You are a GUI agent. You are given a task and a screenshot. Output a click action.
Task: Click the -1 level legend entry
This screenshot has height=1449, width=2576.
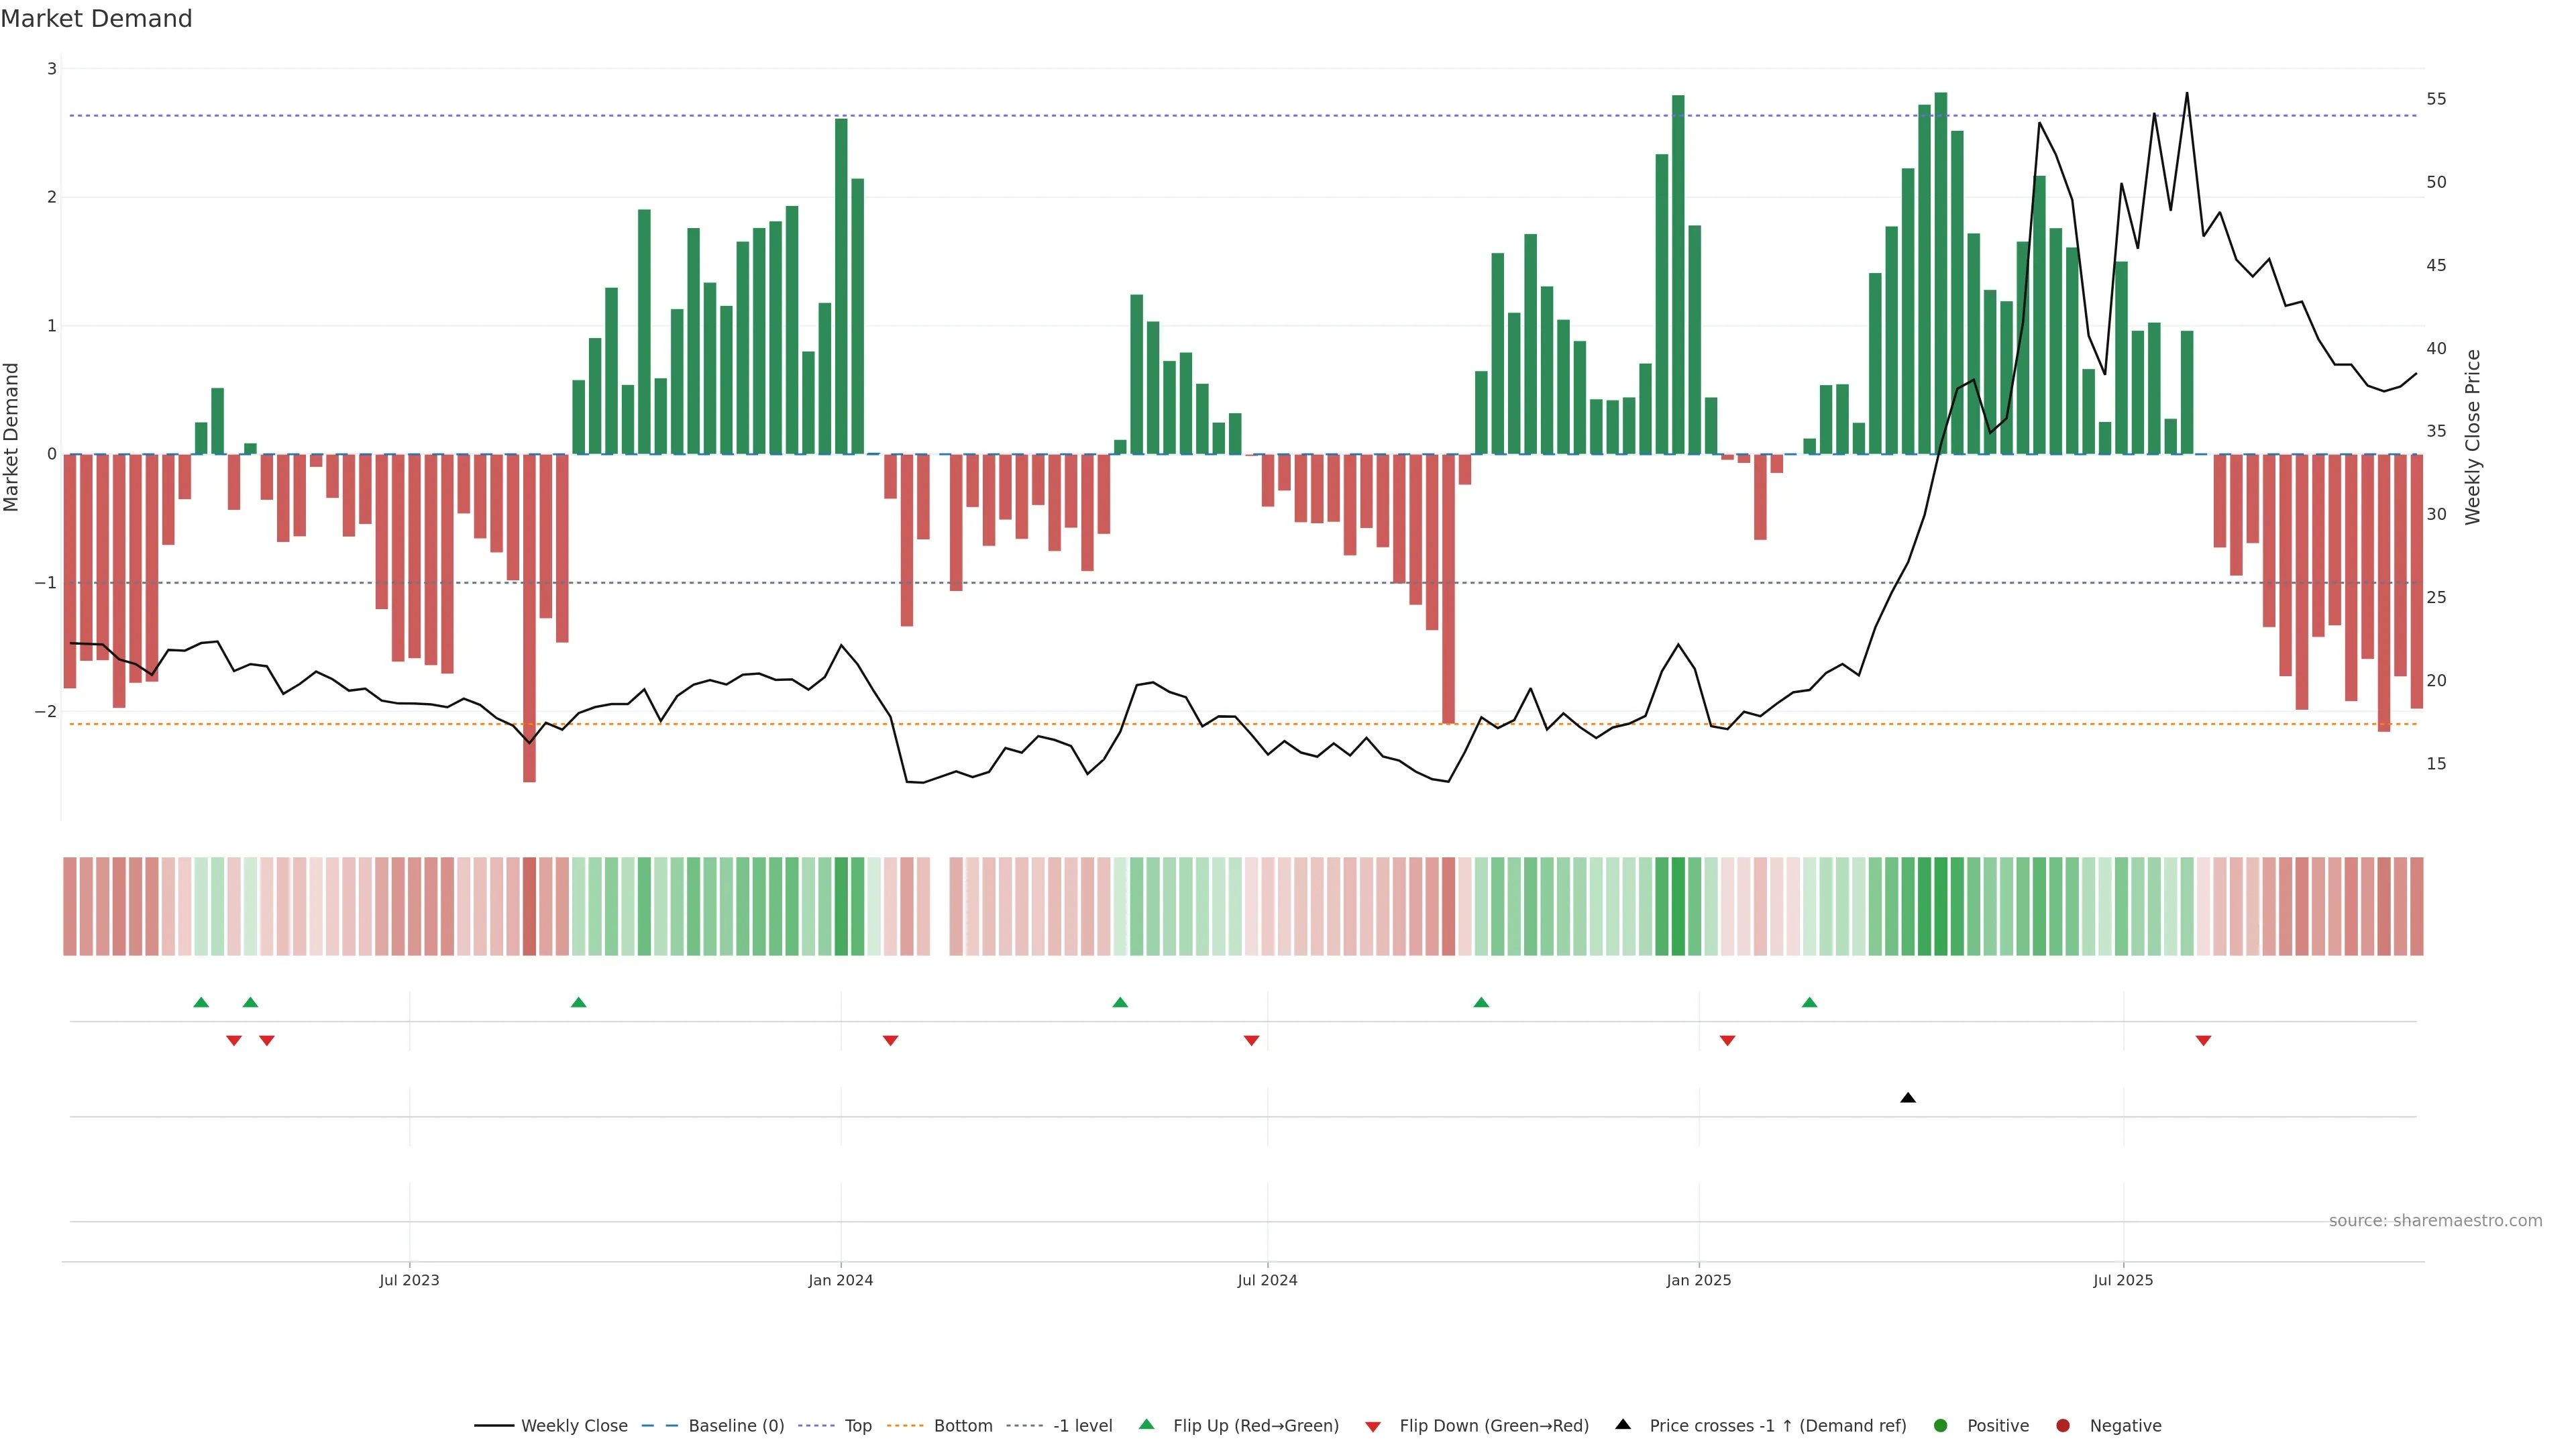coord(1082,1426)
